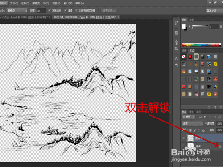This screenshot has width=223, height=167.
Task: Open the Paragraph panel (¶) icon
Action: (x=177, y=65)
